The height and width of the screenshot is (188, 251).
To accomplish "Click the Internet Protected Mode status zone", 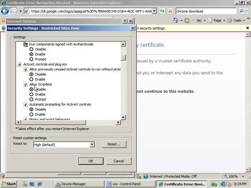I will [173, 176].
